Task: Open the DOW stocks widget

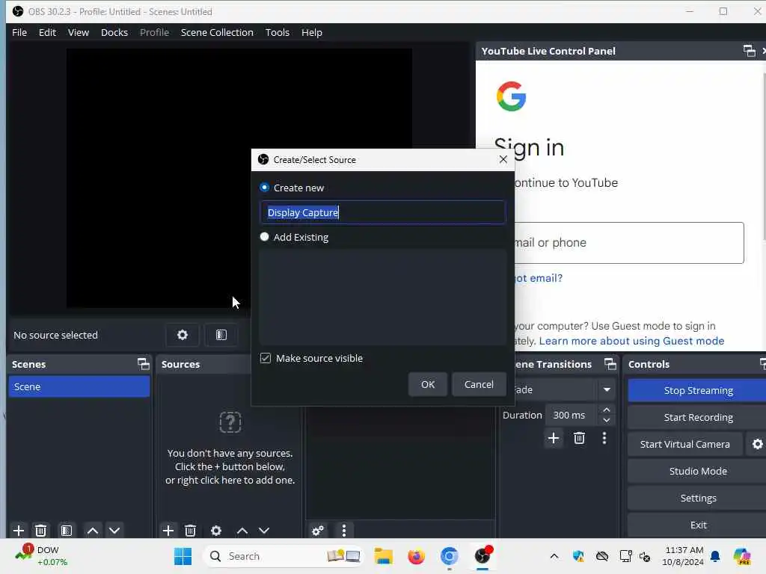Action: pyautogui.click(x=41, y=556)
